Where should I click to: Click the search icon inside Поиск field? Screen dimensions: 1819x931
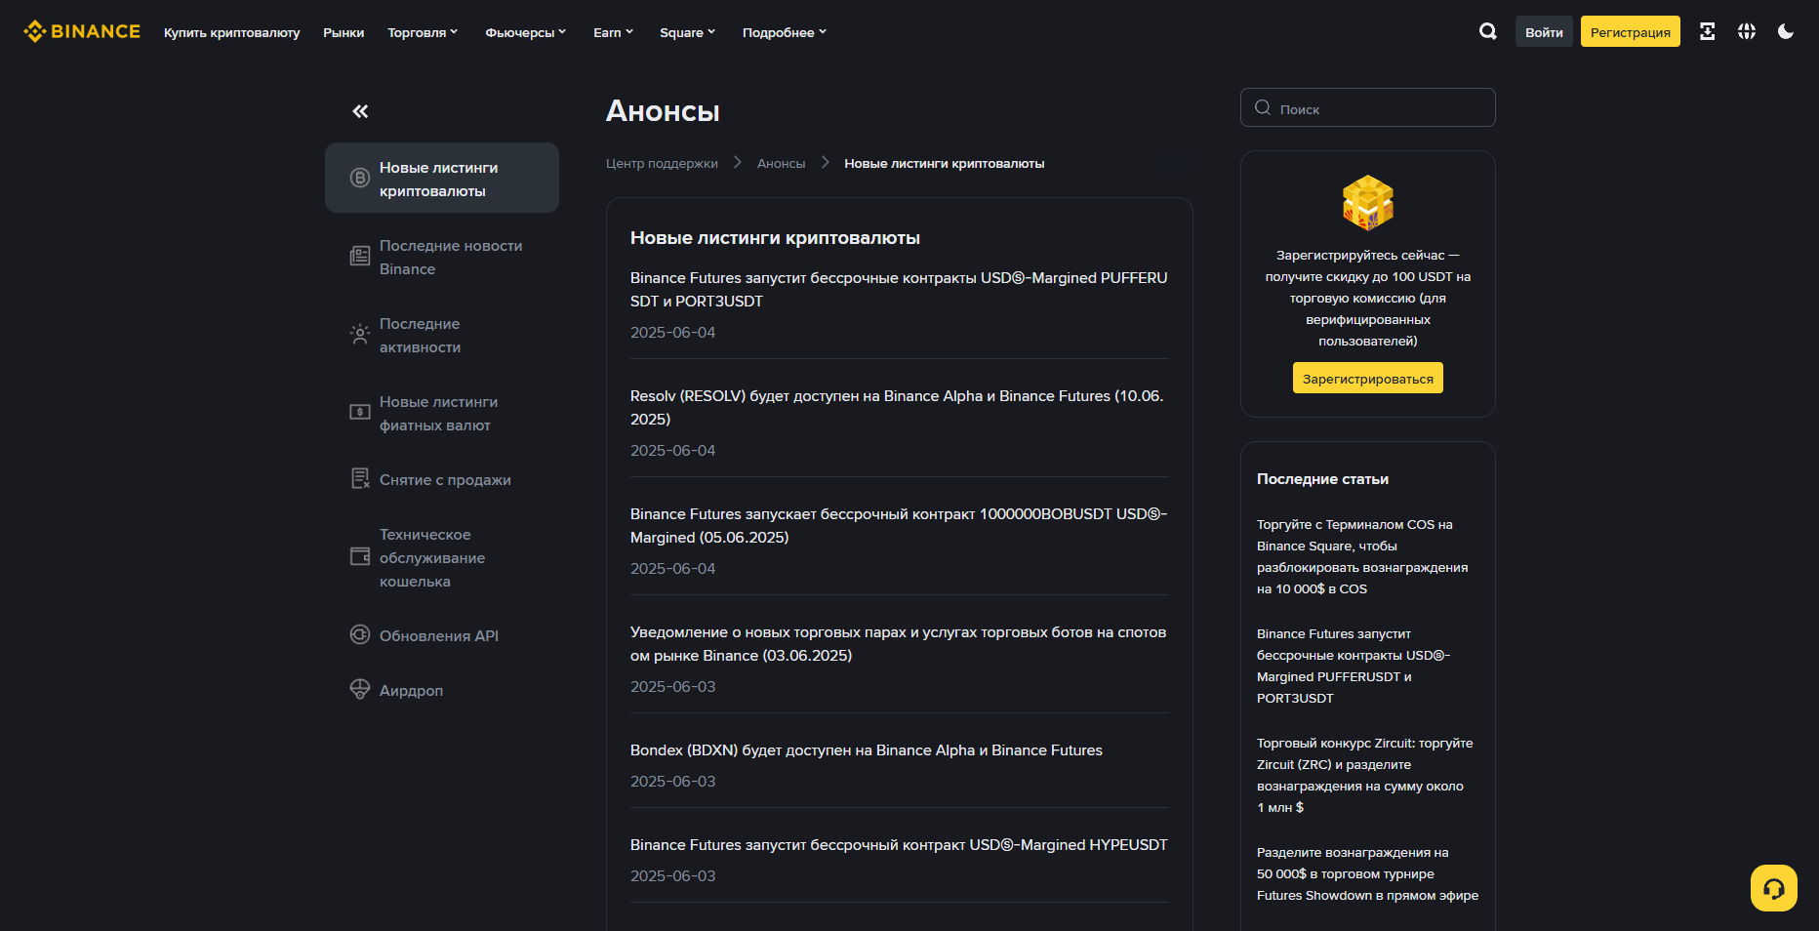pos(1263,107)
